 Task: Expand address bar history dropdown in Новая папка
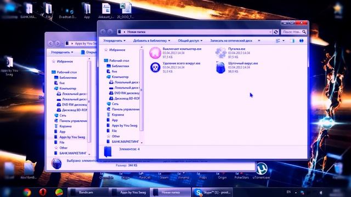(270, 32)
